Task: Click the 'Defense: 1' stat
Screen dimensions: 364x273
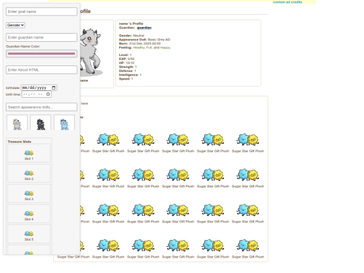Action: point(127,71)
